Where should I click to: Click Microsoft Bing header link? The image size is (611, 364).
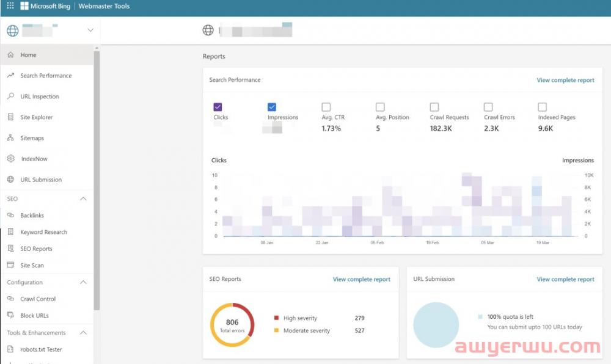(50, 6)
